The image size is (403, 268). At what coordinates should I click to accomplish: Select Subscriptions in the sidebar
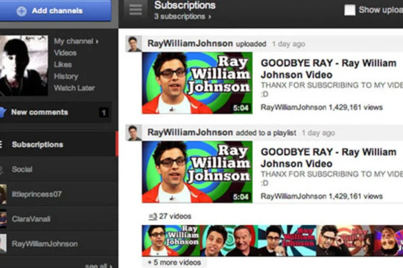coord(59,144)
